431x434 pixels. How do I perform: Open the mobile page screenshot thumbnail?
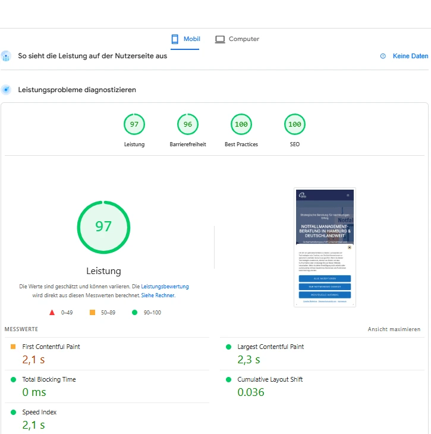[325, 247]
